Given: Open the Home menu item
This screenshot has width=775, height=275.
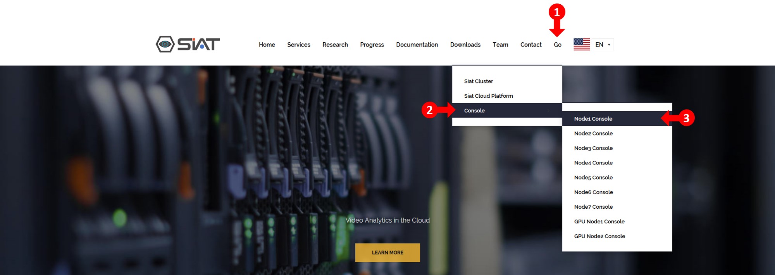Looking at the screenshot, I should 267,45.
